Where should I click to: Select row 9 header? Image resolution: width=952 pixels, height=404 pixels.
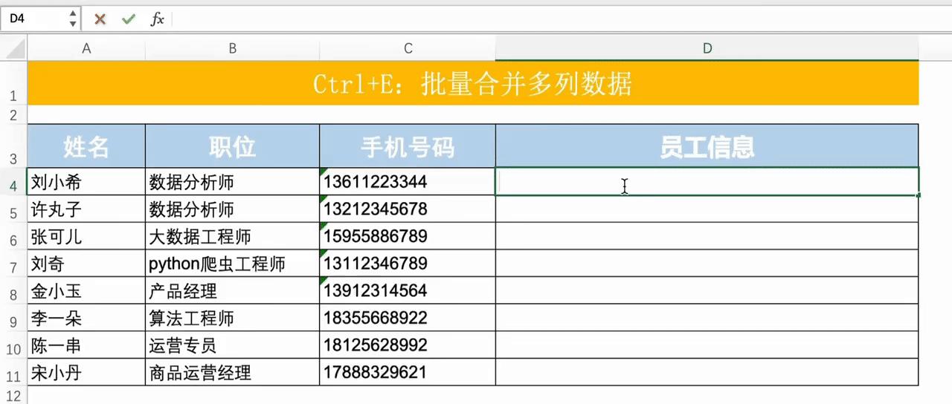click(13, 318)
